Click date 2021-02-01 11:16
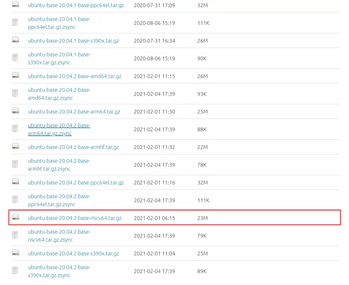The image size is (349, 285). click(x=154, y=183)
